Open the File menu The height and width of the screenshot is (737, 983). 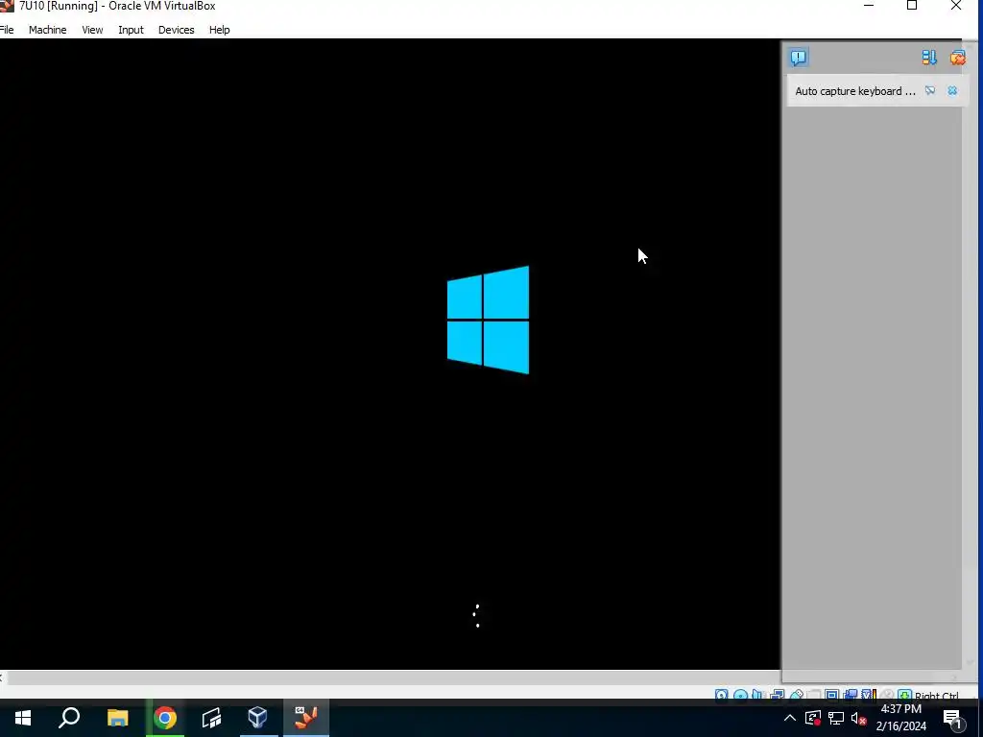tap(7, 30)
